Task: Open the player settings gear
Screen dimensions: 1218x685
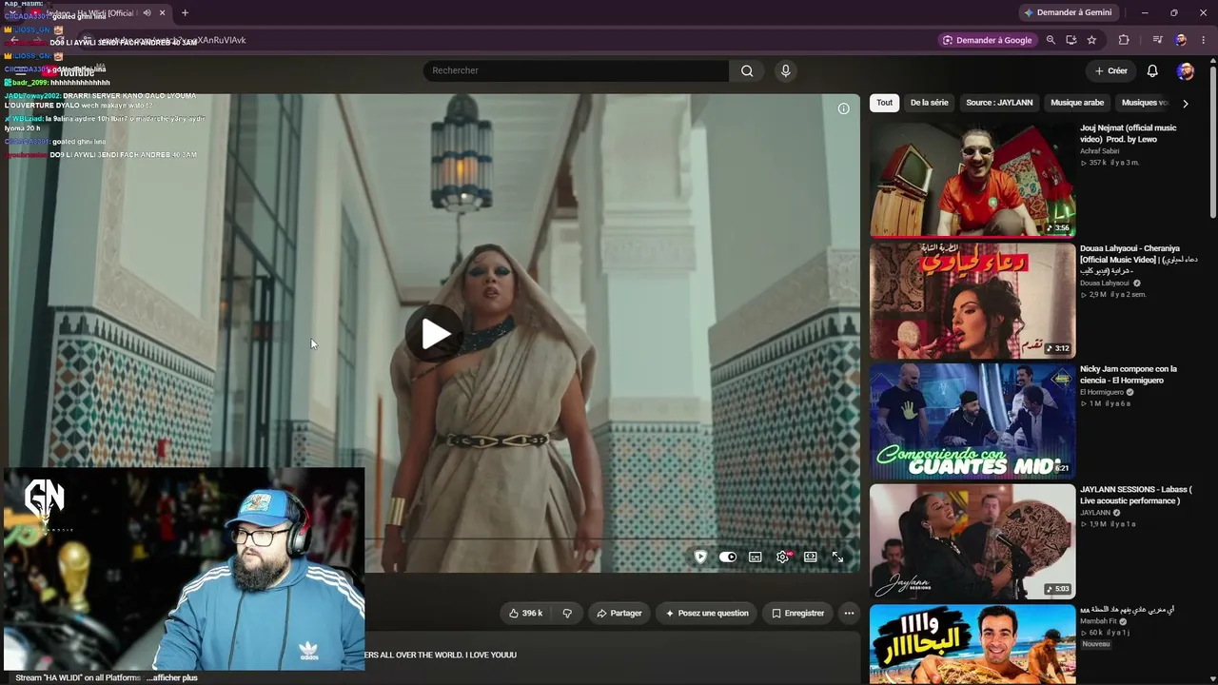Action: [x=783, y=557]
